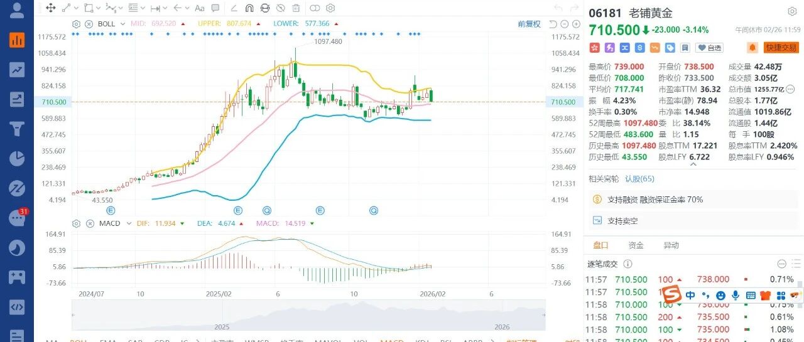Viewport: 804px width, 342px height.
Task: Expand the BOLL indicator dropdown
Action: click(x=123, y=24)
